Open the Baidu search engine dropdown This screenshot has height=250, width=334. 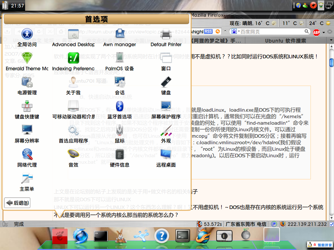(x=235, y=32)
